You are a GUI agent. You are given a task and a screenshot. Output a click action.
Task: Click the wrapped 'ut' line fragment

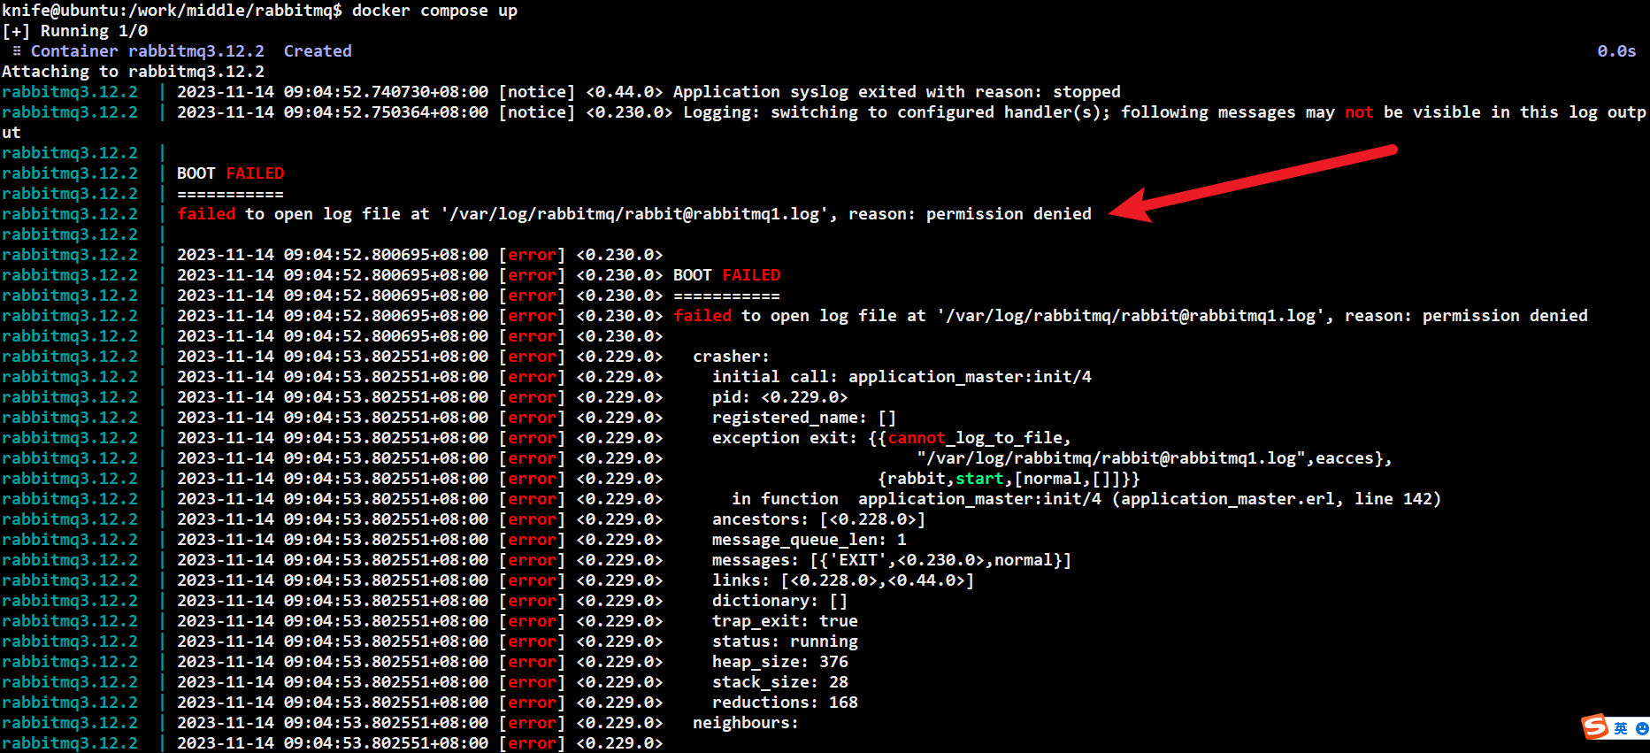coord(12,133)
